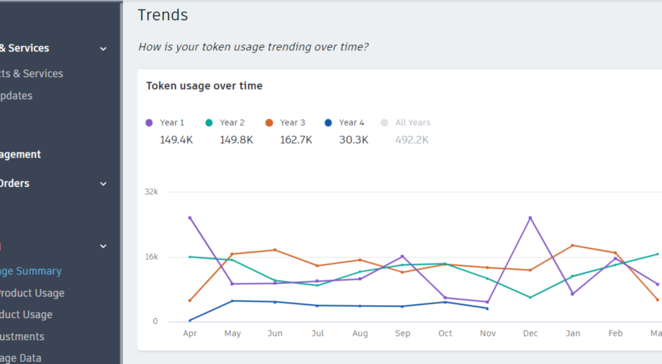
Task: Collapse the Services section chevron
Action: 103,48
